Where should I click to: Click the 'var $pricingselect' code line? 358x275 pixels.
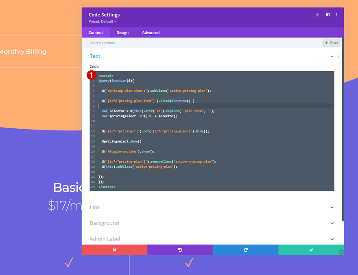[x=140, y=116]
